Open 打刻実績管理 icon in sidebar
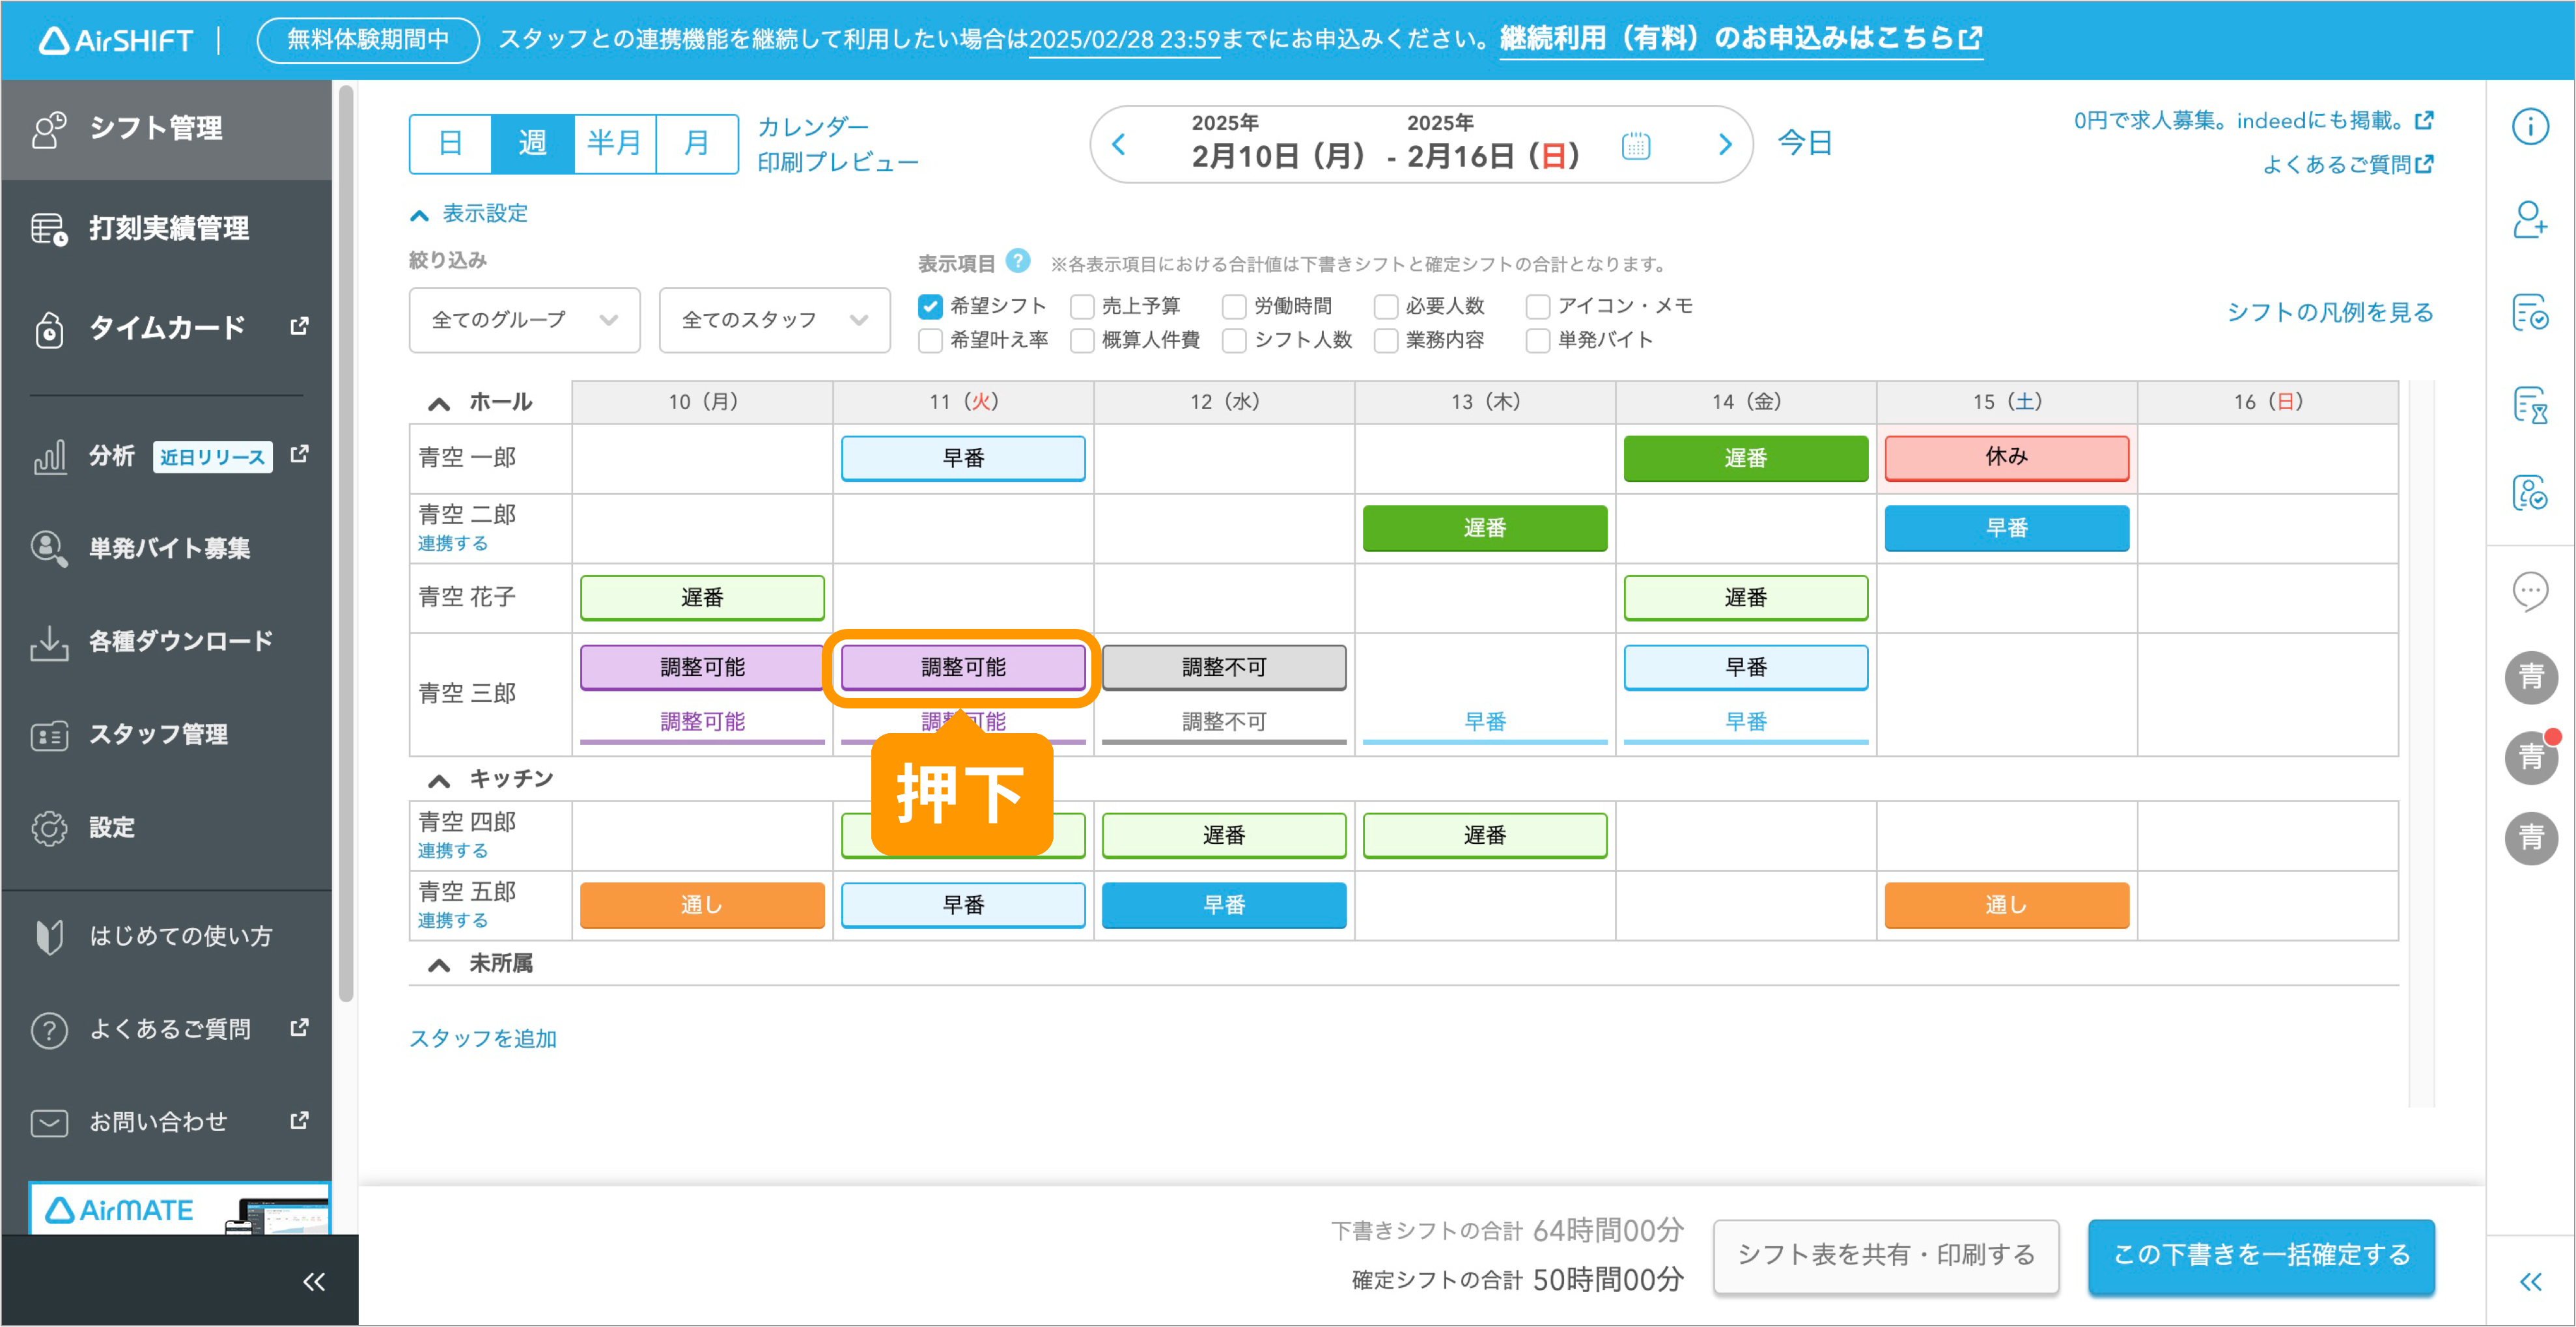Image resolution: width=2576 pixels, height=1327 pixels. (49, 229)
